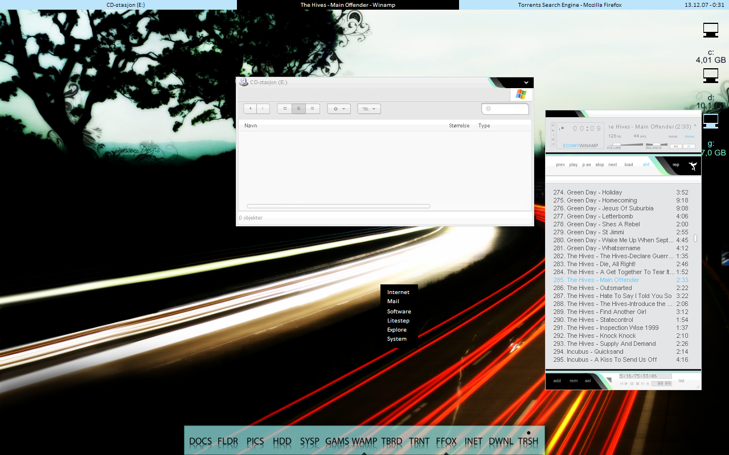Click next in Winamp controls
Image resolution: width=729 pixels, height=455 pixels.
pos(613,165)
